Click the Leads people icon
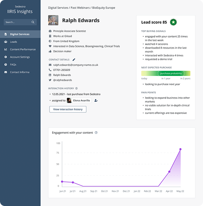Image resolution: width=203 pixels, height=206 pixels. [6, 42]
